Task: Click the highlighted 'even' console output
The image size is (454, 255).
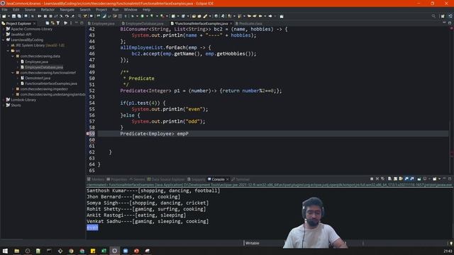Action: [x=92, y=227]
